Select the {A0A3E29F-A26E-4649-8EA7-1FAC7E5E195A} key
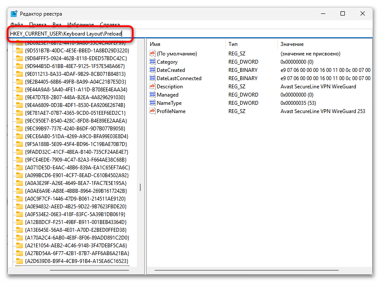 [76, 183]
